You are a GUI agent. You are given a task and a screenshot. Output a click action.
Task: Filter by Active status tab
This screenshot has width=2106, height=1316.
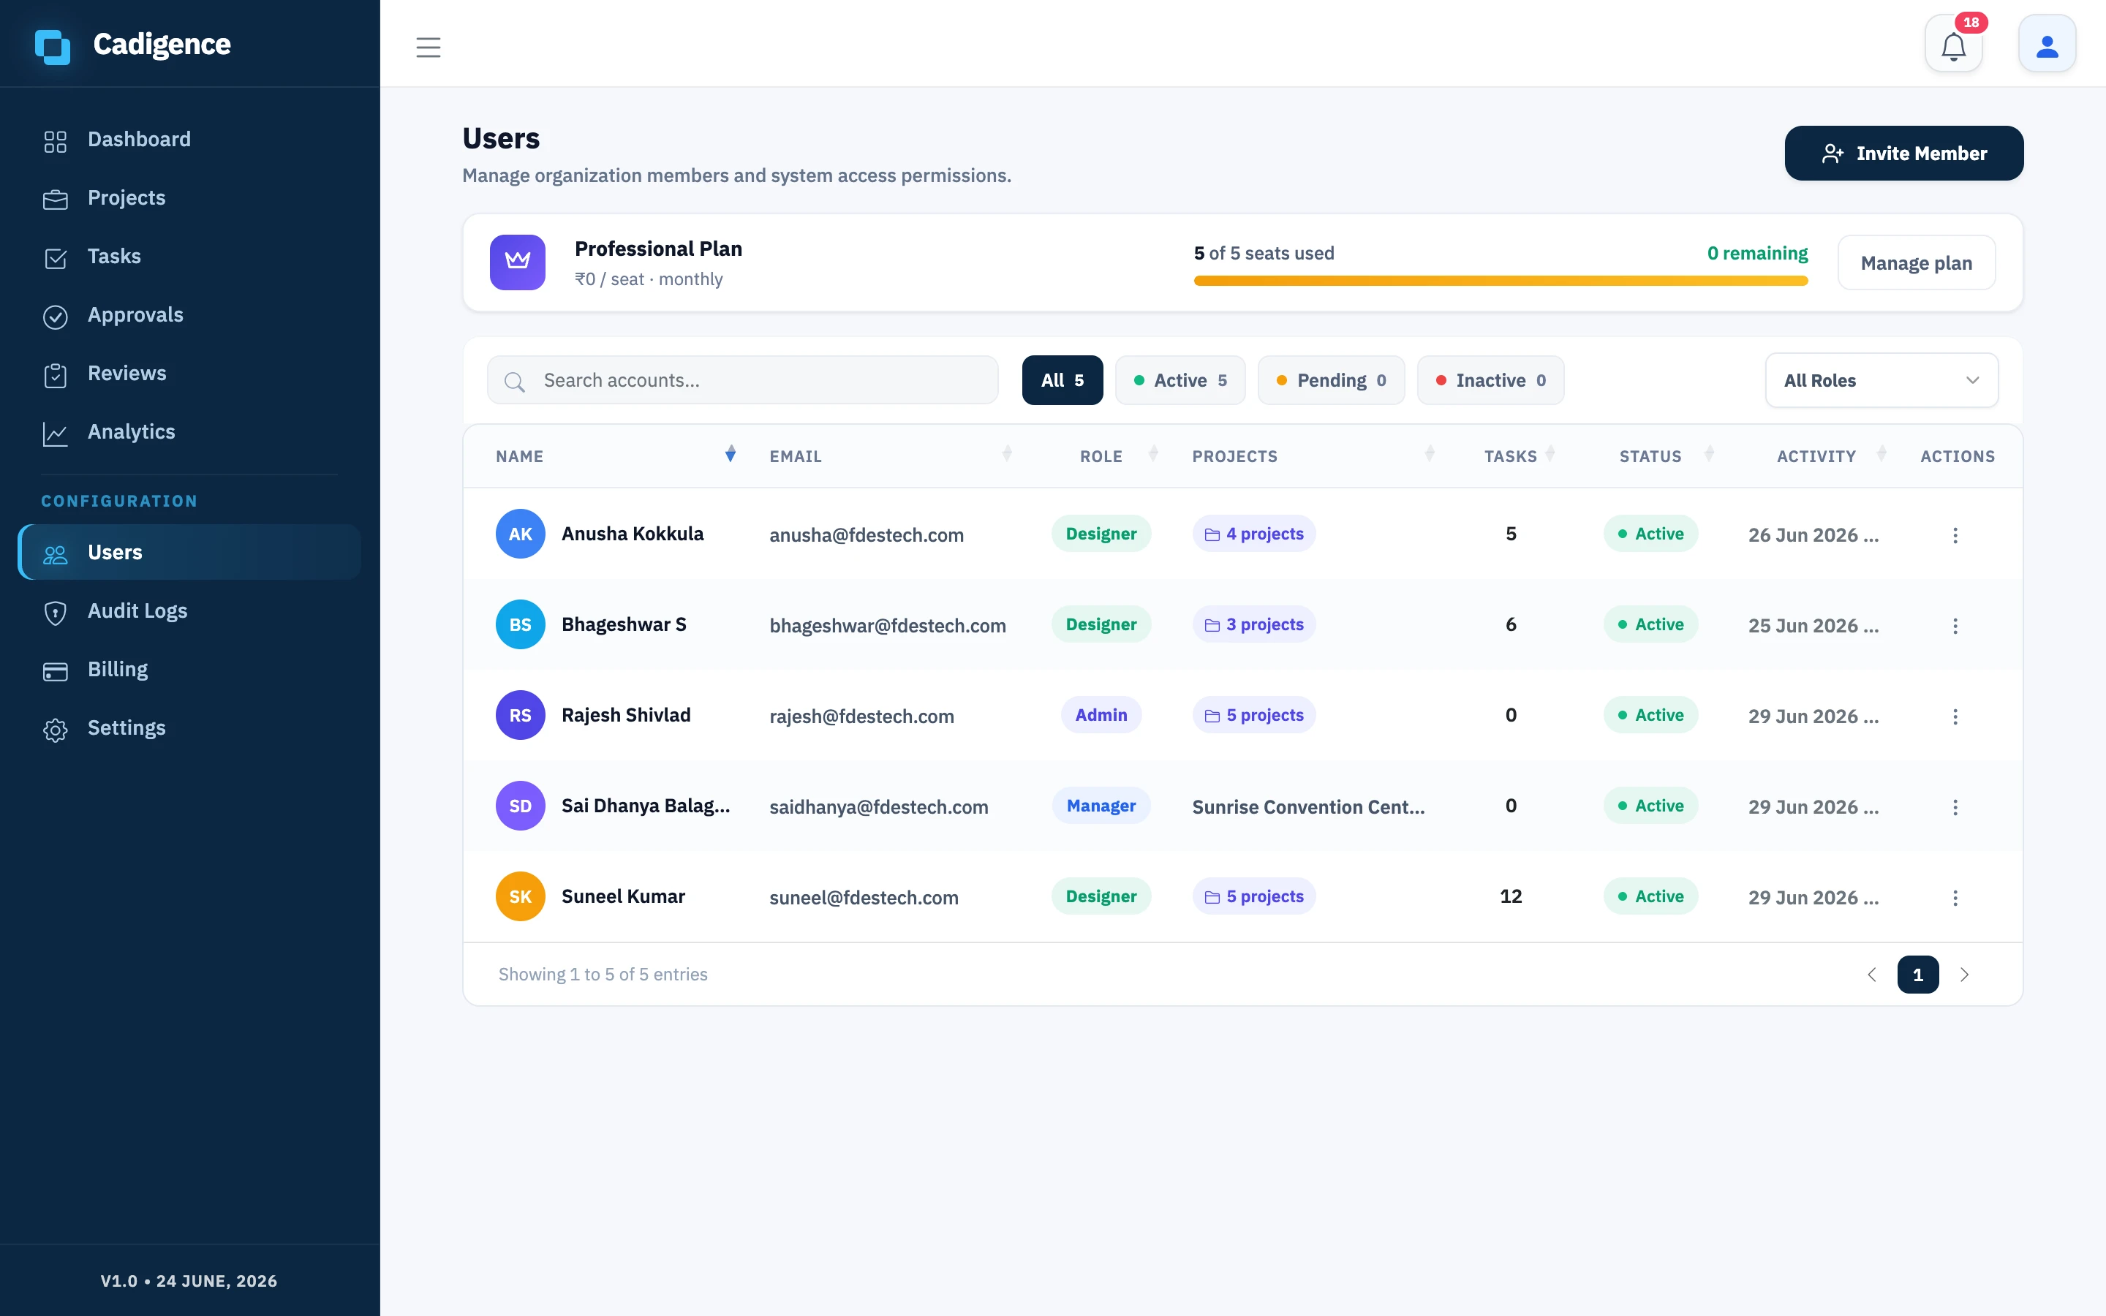pyautogui.click(x=1180, y=380)
